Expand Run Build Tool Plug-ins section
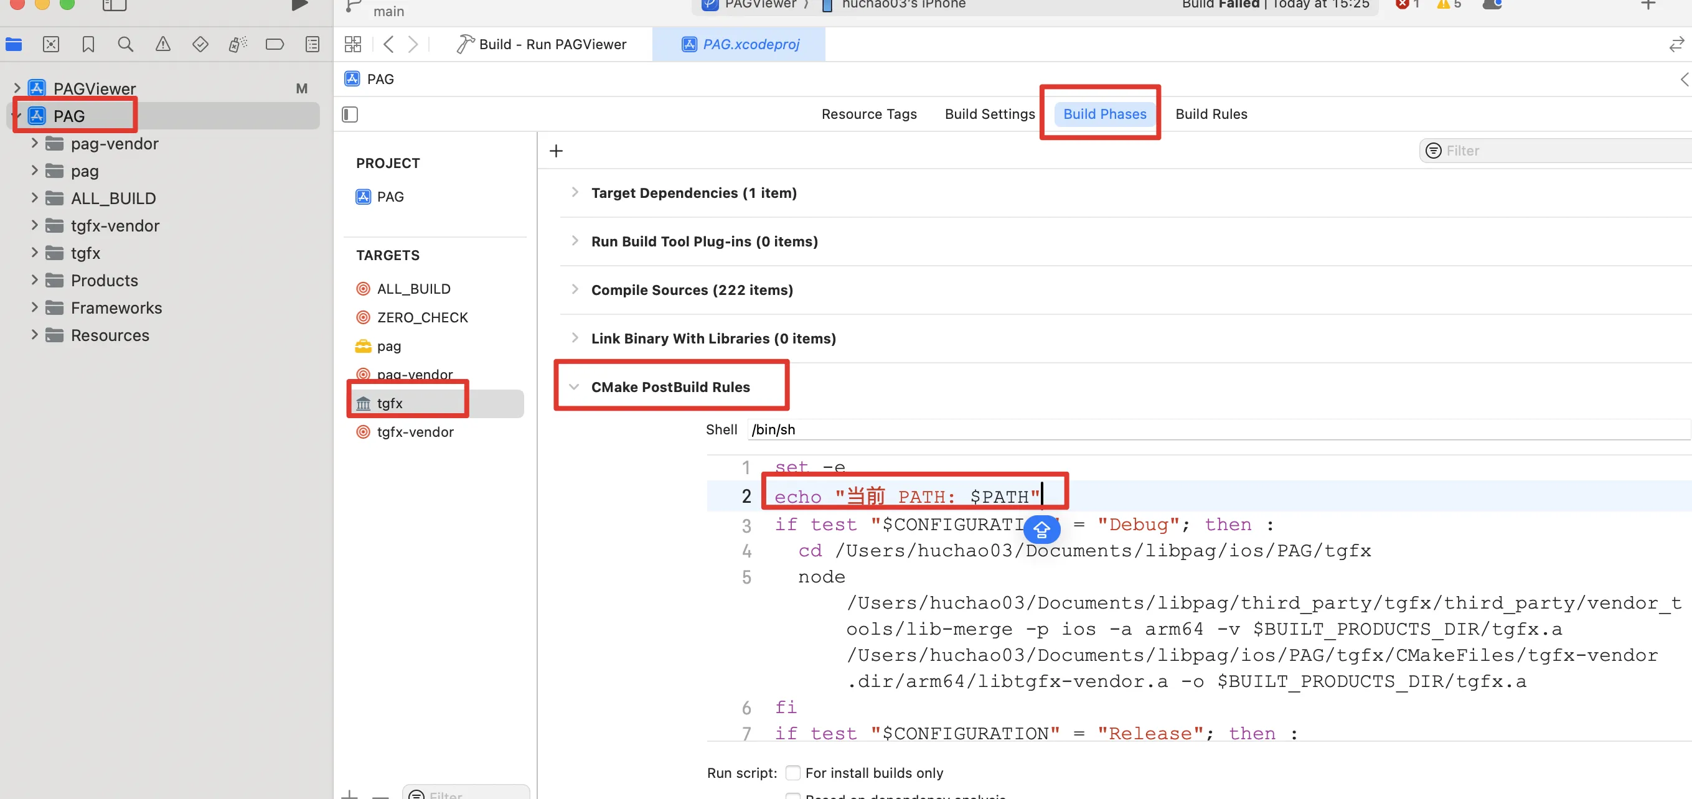Image resolution: width=1692 pixels, height=799 pixels. click(x=575, y=241)
